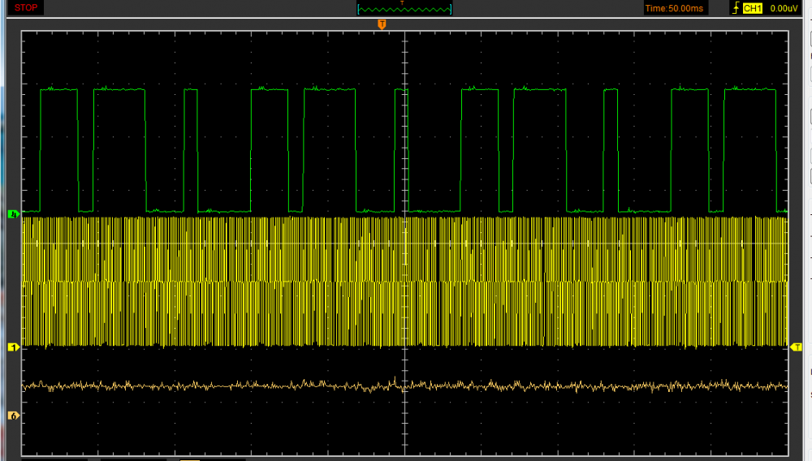Click the last green pulse at far right
The height and width of the screenshot is (461, 812).
[x=749, y=90]
